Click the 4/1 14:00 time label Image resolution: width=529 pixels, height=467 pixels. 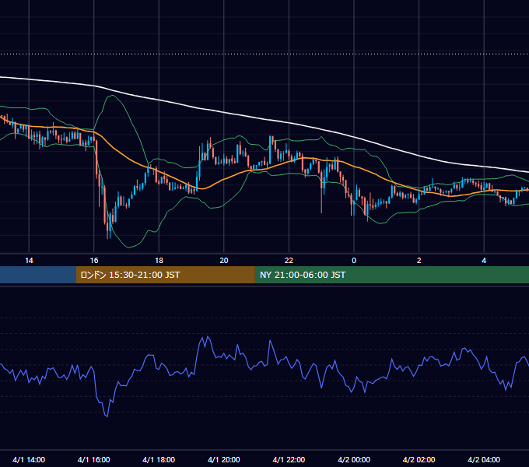29,459
